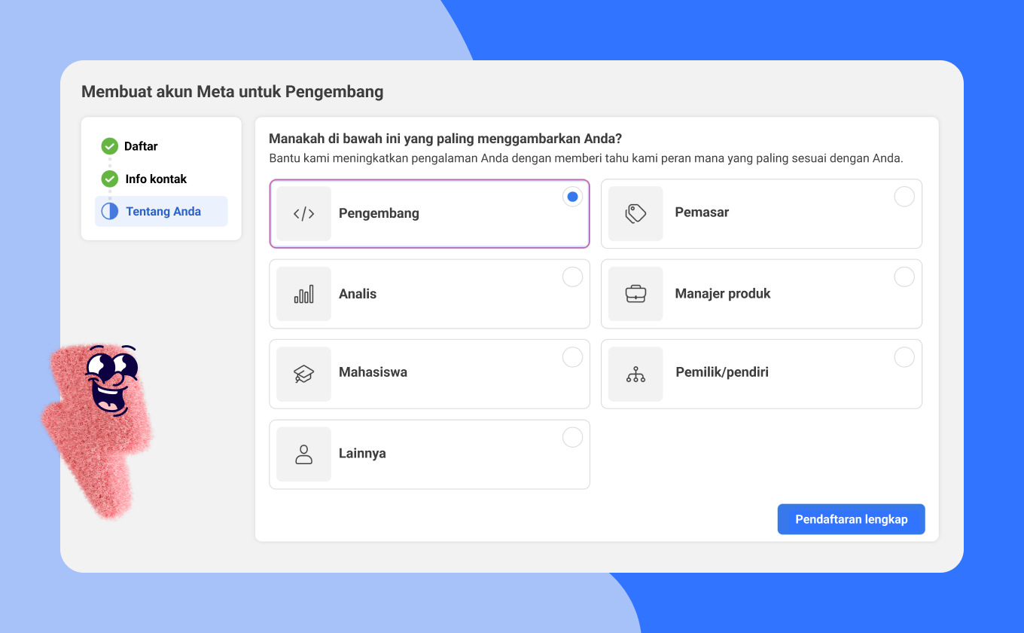The image size is (1024, 633).
Task: Click the bar chart icon for Analis
Action: tap(304, 294)
